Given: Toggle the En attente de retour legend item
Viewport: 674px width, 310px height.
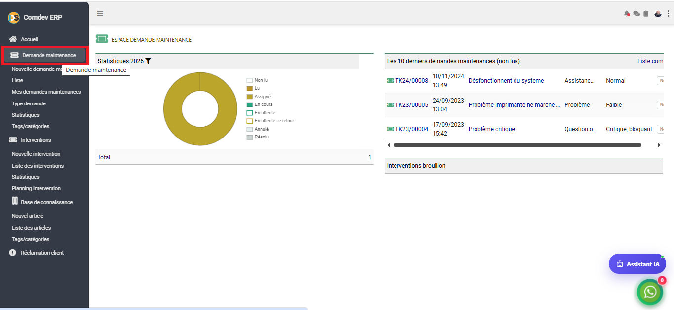Looking at the screenshot, I should tap(271, 121).
